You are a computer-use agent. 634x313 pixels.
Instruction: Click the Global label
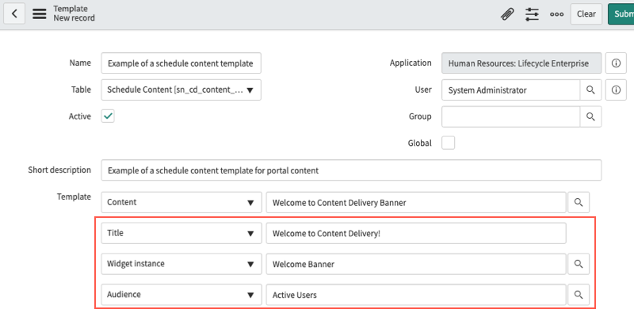(x=420, y=143)
